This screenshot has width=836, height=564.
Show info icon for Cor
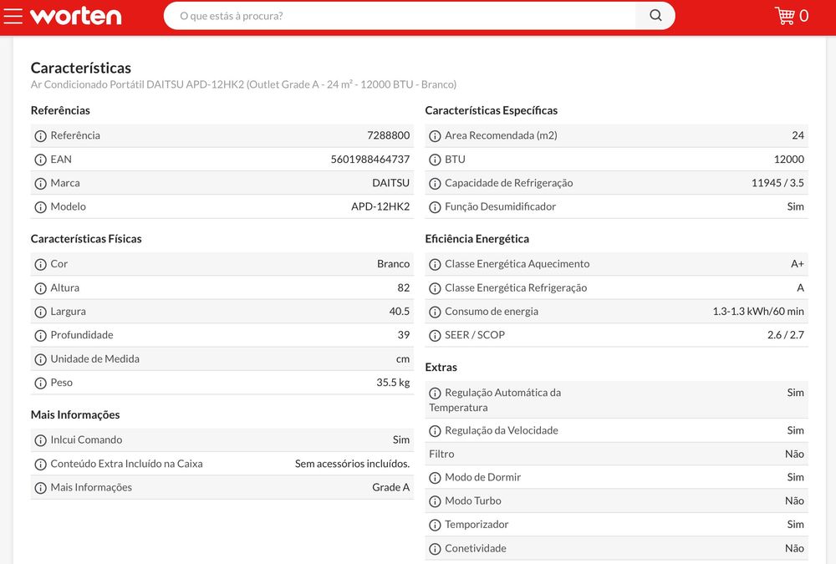[40, 264]
